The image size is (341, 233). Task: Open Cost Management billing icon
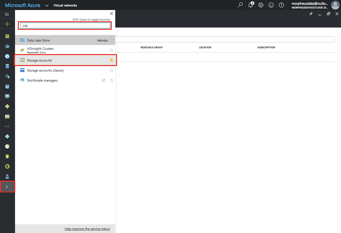coord(7,166)
